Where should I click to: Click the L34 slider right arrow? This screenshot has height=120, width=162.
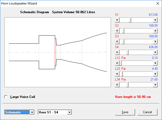pos(155,85)
